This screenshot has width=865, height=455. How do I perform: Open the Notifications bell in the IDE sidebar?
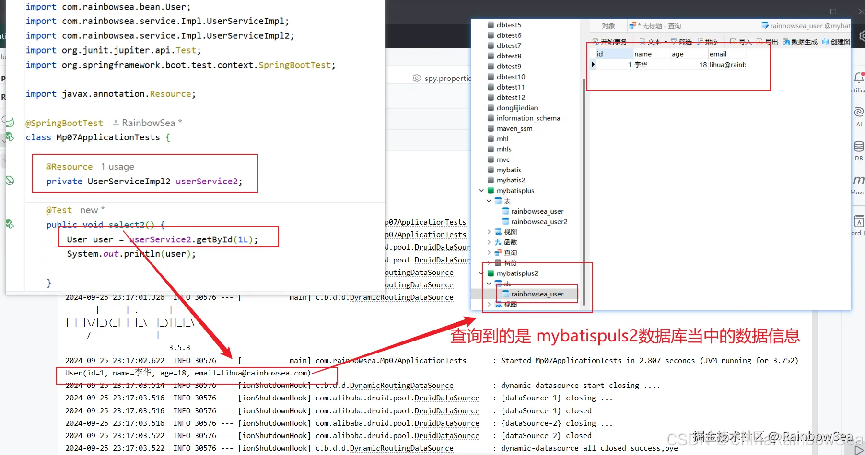(x=859, y=77)
